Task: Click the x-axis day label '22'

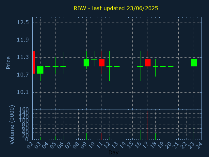Action: 184,145
